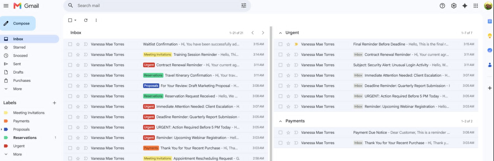The height and width of the screenshot is (161, 494).
Task: Click the search options filter icon
Action: tap(244, 5)
